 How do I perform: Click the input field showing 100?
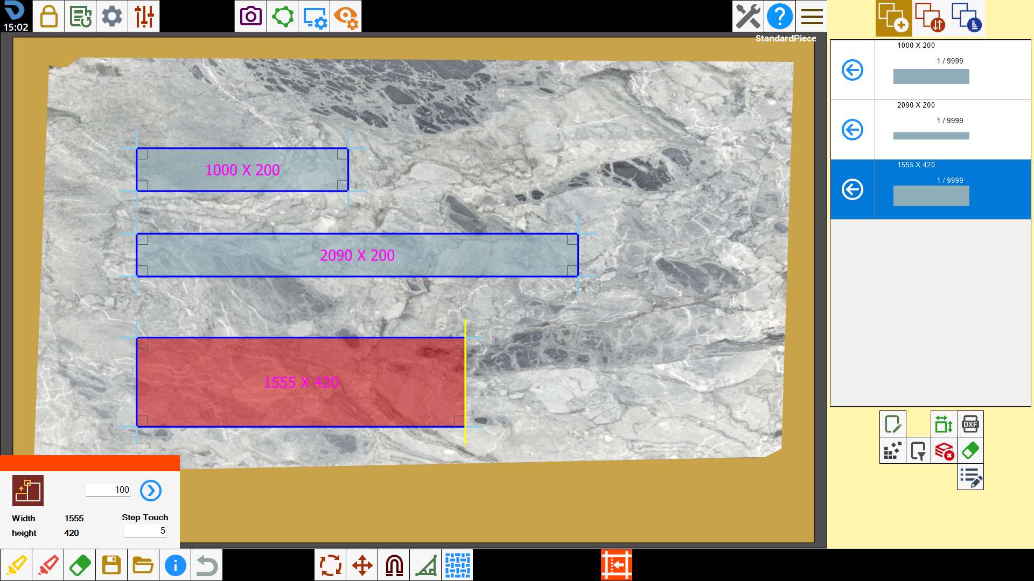[108, 490]
